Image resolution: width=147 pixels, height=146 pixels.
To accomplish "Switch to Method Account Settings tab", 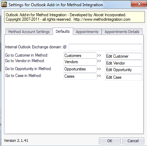I will pyautogui.click(x=29, y=32).
